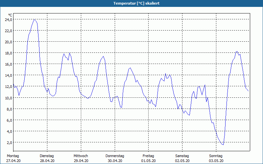This screenshot has height=164, width=263.
Task: Click the date 29.04.20
Action: coord(81,161)
